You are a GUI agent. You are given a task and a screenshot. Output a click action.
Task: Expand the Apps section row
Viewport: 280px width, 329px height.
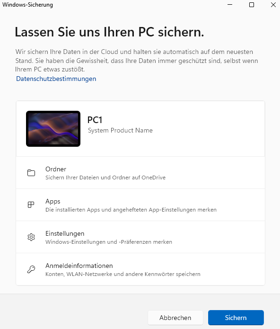(x=140, y=205)
